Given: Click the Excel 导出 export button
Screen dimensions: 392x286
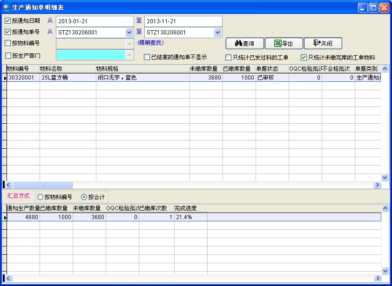Looking at the screenshot, I should (284, 43).
